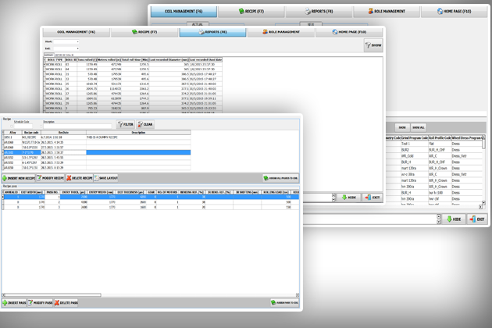The height and width of the screenshot is (328, 492).
Task: Click Show All button in back window
Action: point(419,127)
